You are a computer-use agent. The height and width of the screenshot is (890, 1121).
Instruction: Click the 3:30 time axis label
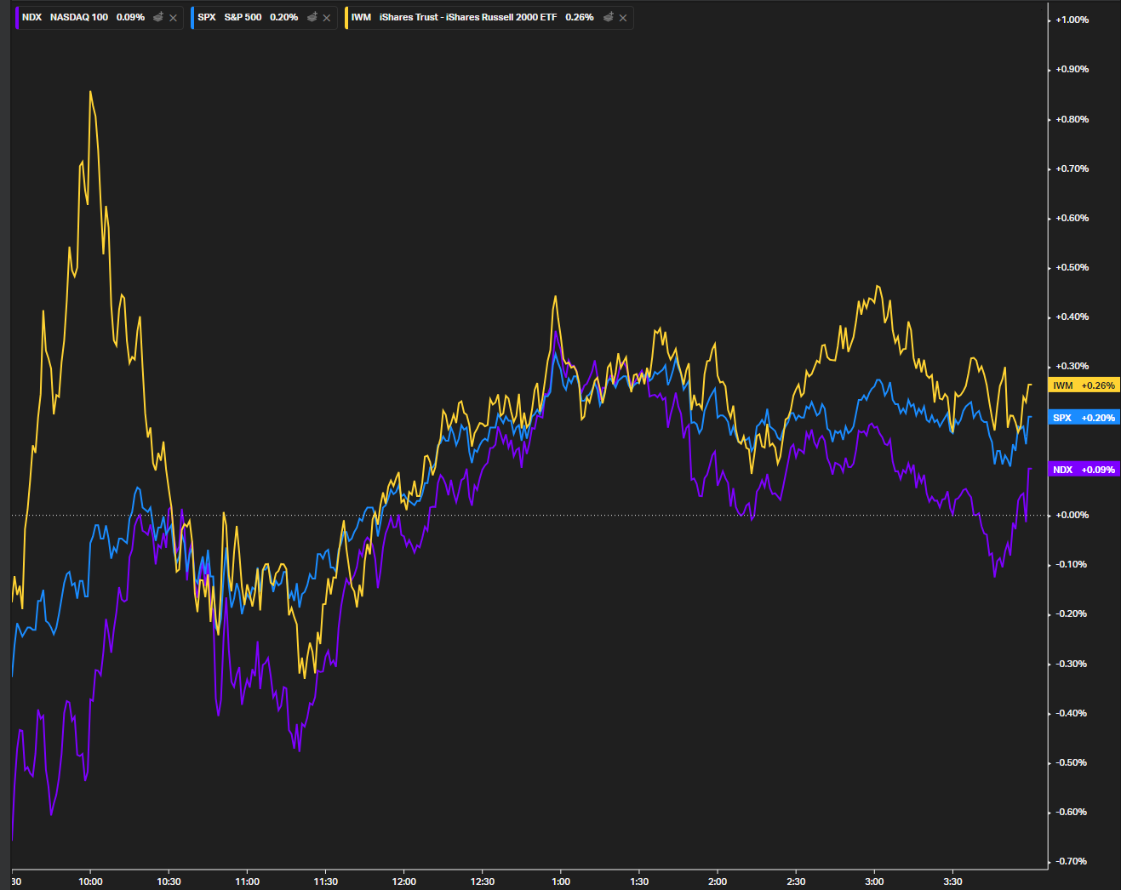[x=952, y=881]
